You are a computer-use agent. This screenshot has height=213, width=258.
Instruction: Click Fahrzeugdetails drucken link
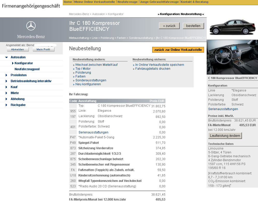coord(153,69)
